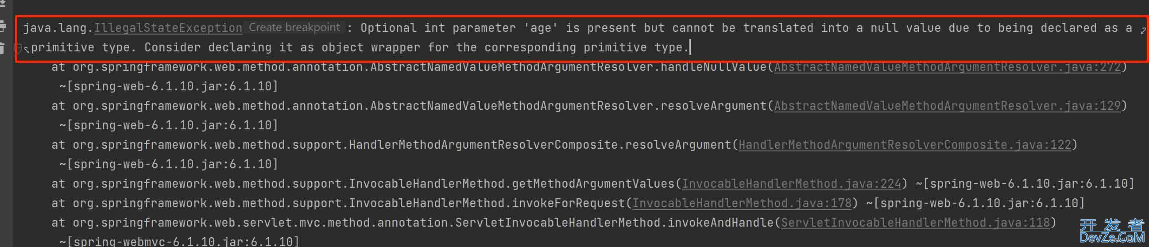Open AbstractNamedValueMethodArgumentResolver.java:129 link
The width and height of the screenshot is (1149, 247).
click(948, 106)
